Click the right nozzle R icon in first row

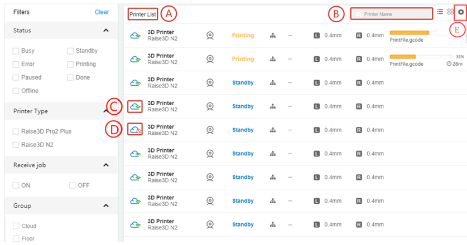click(359, 35)
